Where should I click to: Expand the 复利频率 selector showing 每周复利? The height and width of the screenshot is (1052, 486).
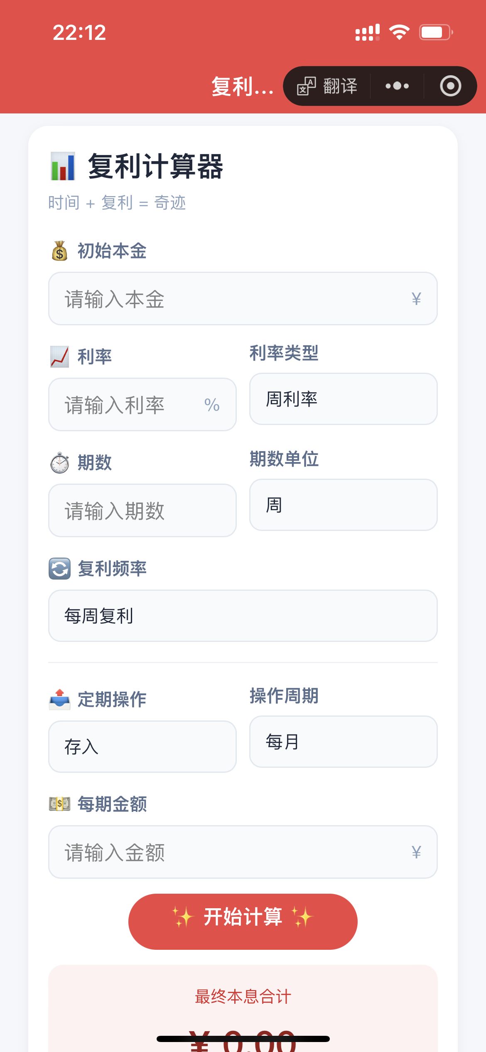[243, 616]
